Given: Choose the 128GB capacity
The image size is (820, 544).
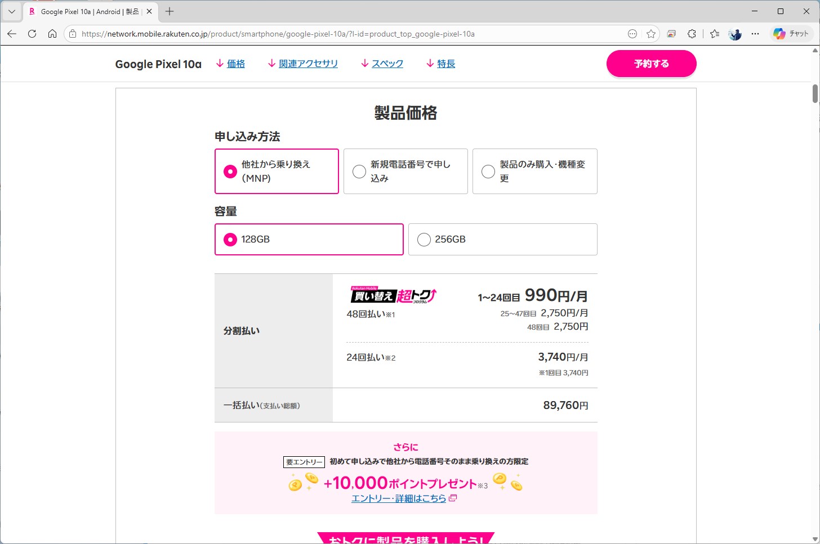Looking at the screenshot, I should coord(309,239).
